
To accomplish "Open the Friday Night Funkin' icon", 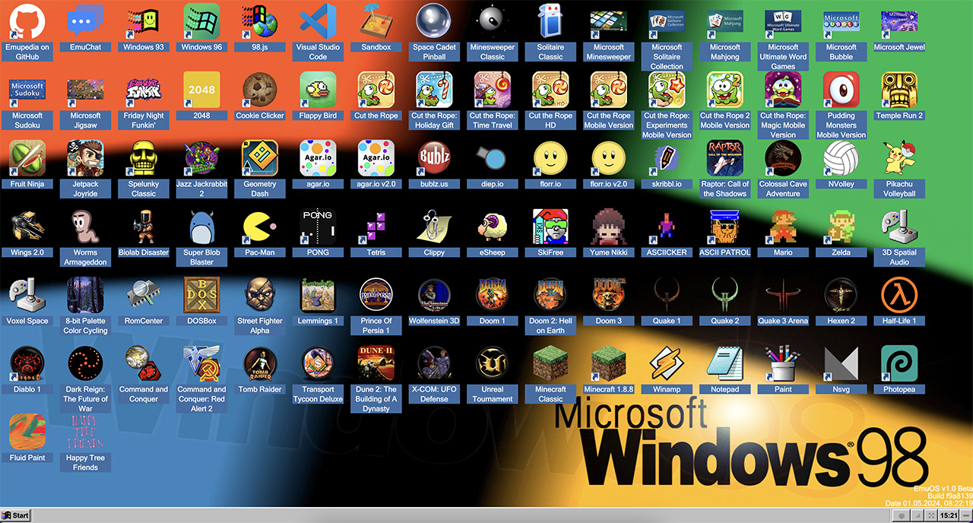I will (144, 90).
